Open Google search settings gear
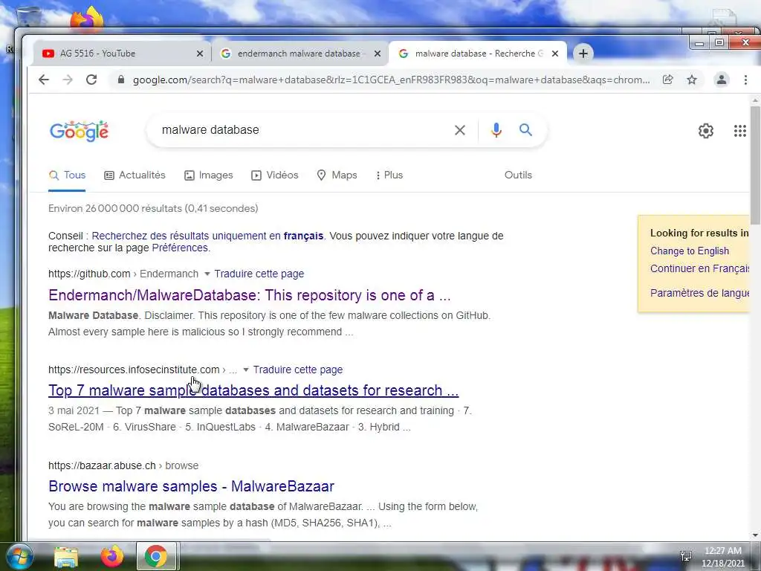Viewport: 761px width, 571px height. (x=706, y=131)
